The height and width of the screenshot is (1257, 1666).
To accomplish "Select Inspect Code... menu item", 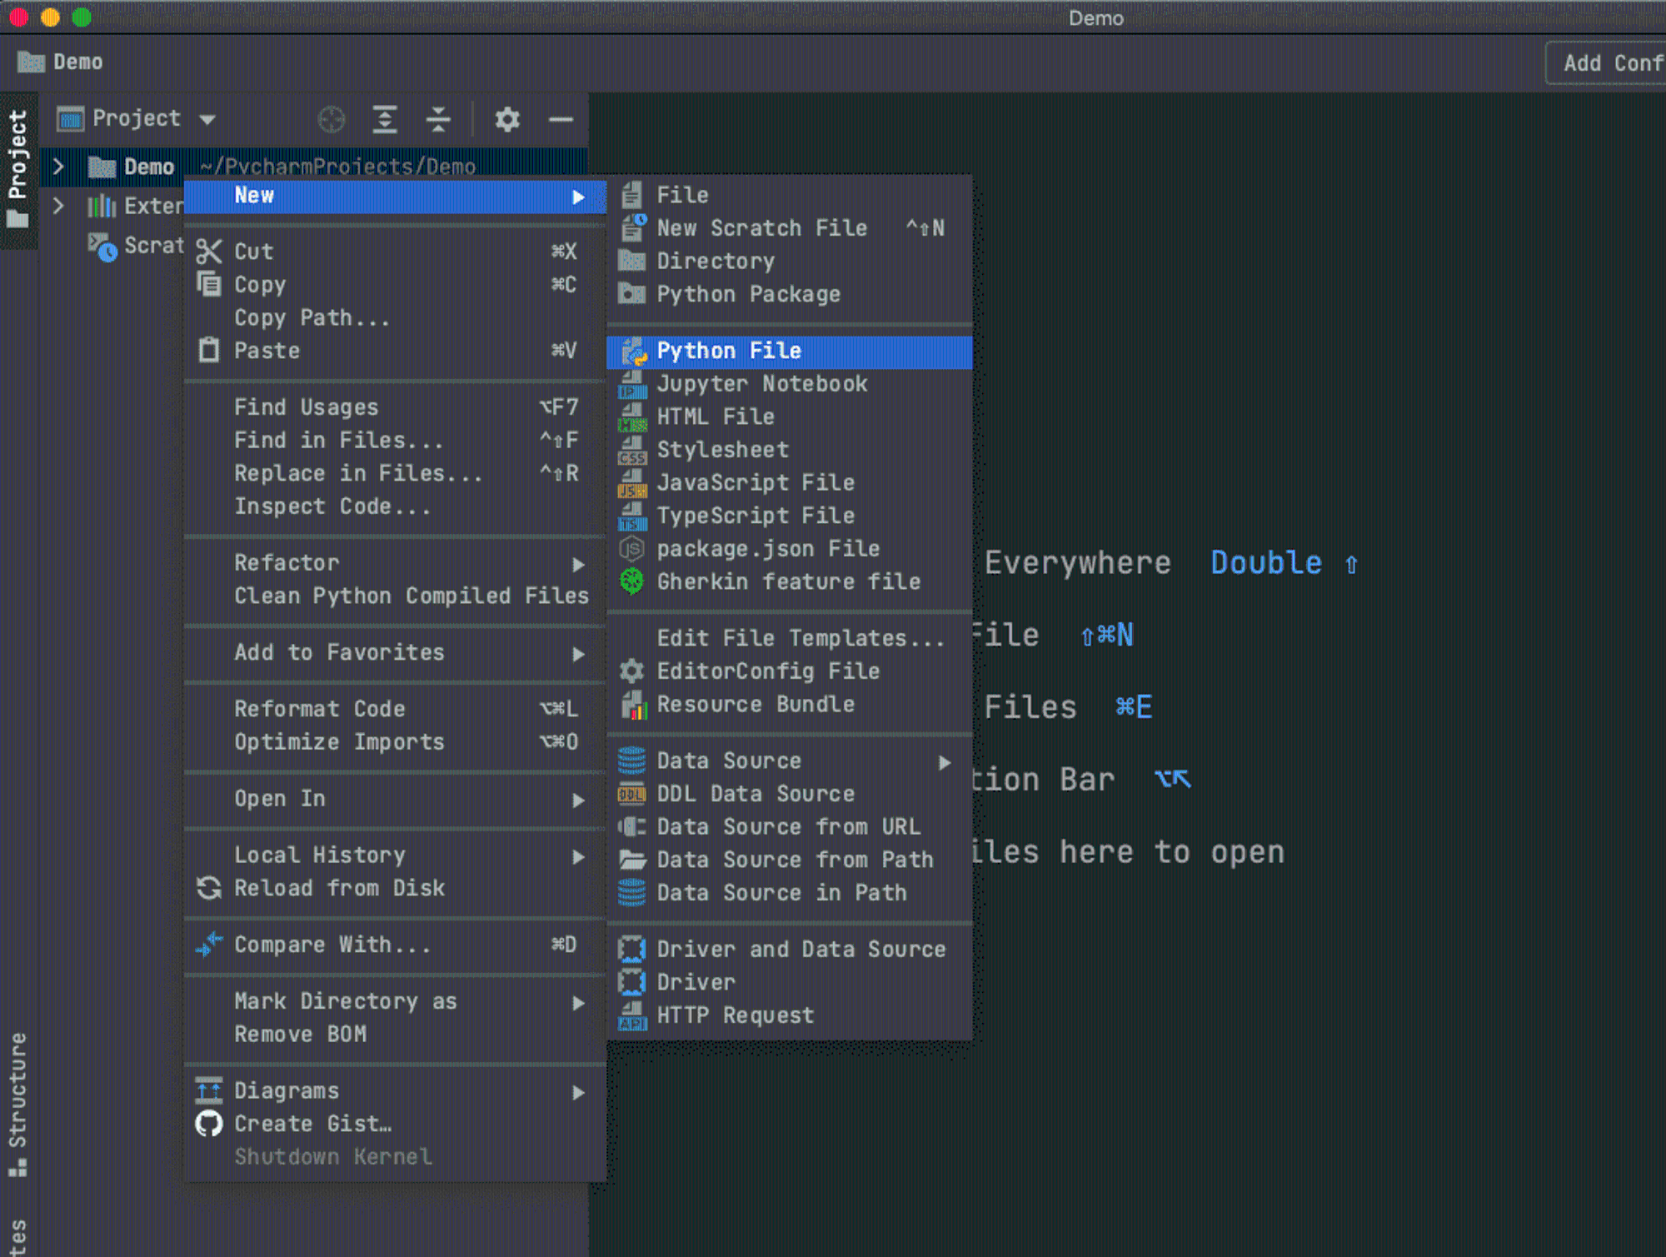I will (x=395, y=506).
